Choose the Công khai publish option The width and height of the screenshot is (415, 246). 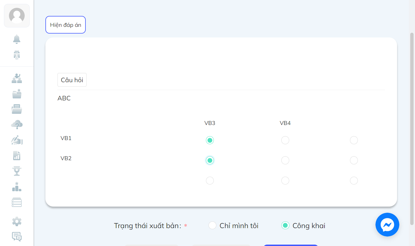click(285, 225)
